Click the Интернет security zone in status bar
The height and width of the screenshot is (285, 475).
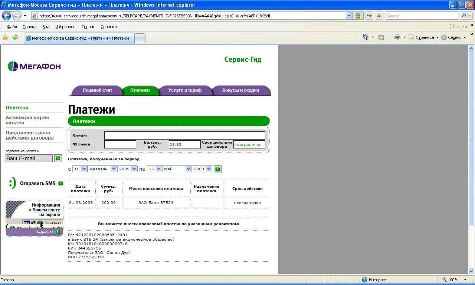click(374, 280)
